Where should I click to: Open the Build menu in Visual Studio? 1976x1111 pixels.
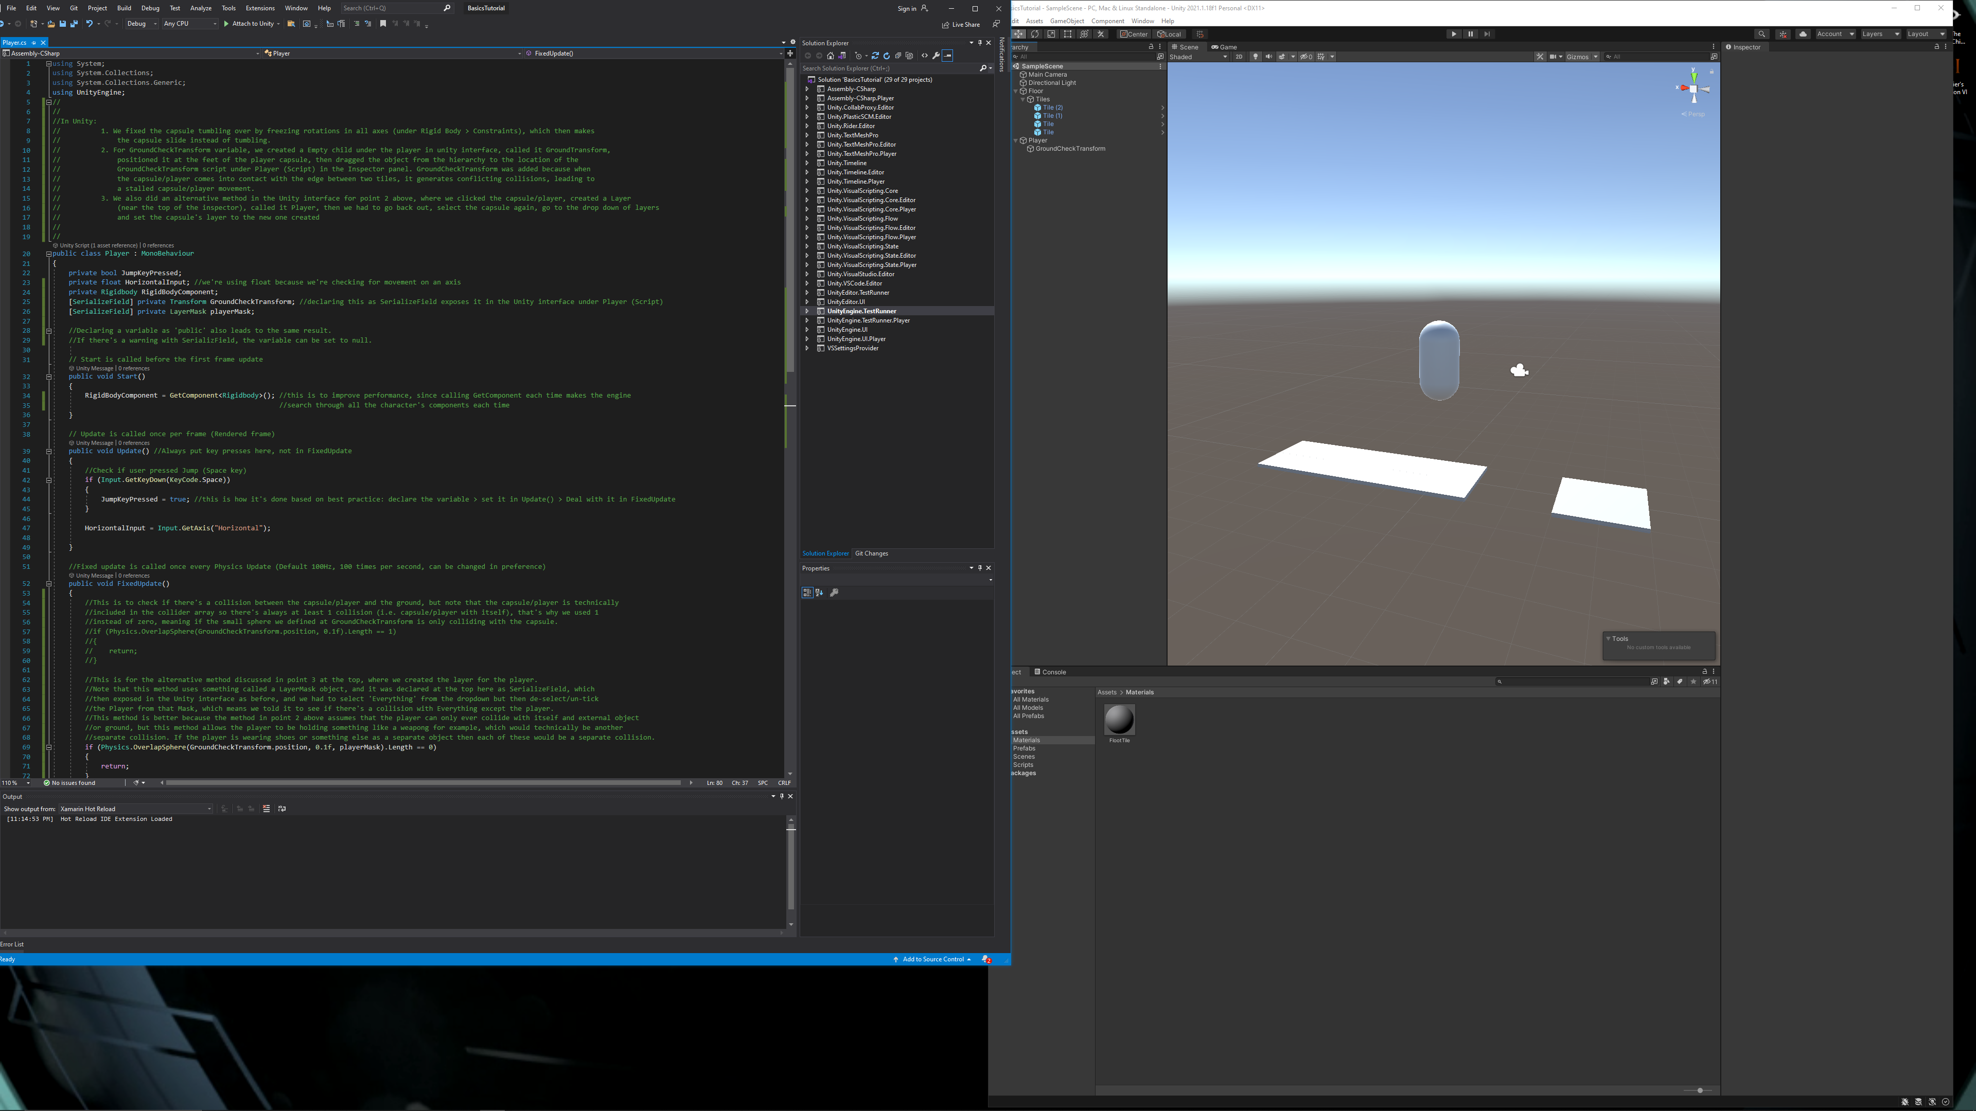pos(124,8)
